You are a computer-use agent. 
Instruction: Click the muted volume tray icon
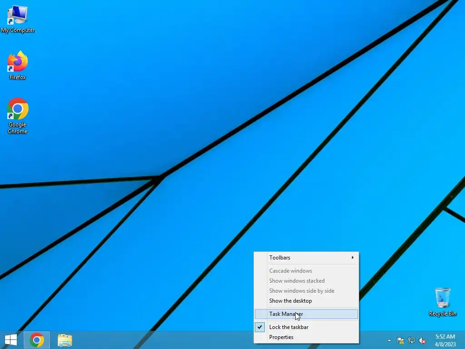click(422, 340)
